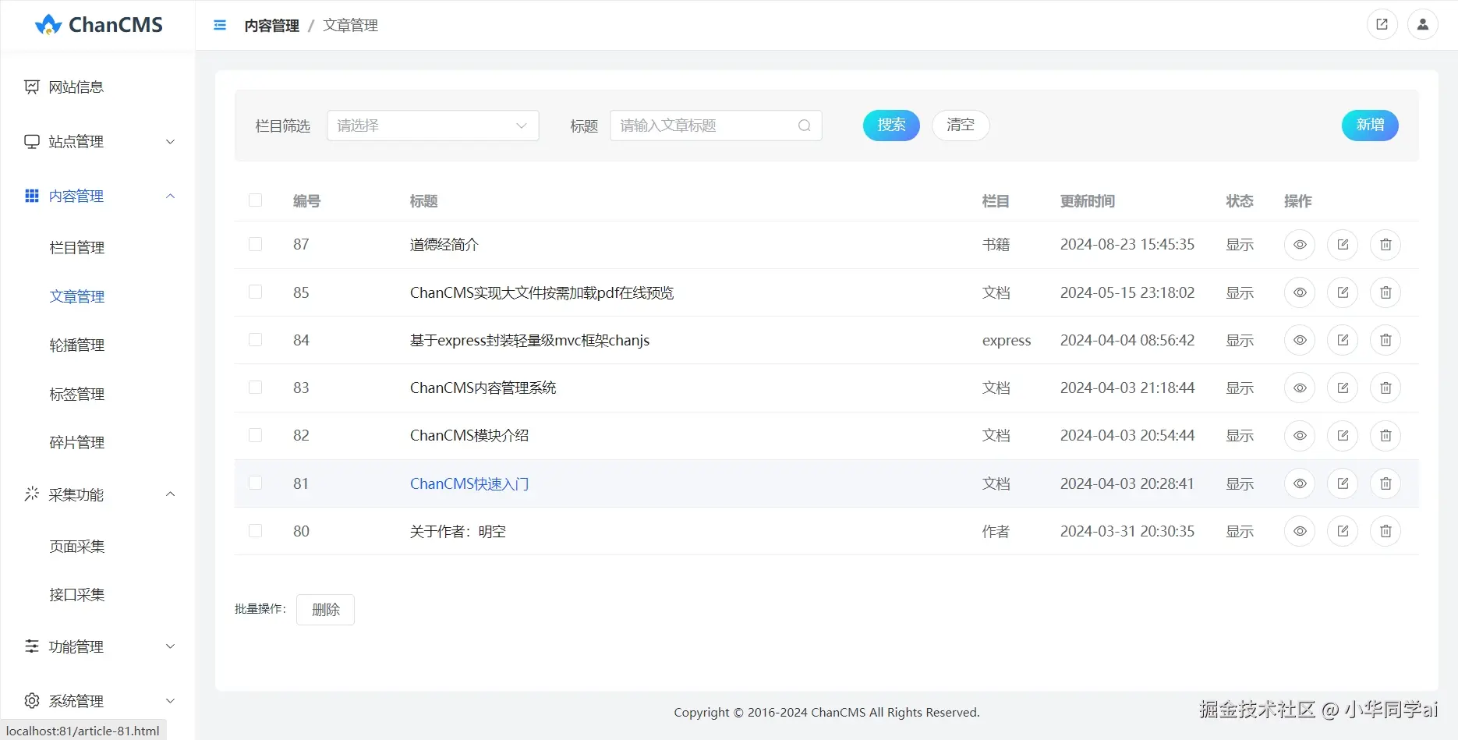Click 内容管理 in the breadcrumb
This screenshot has width=1458, height=740.
point(271,26)
